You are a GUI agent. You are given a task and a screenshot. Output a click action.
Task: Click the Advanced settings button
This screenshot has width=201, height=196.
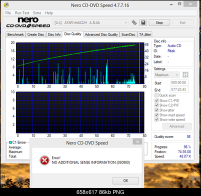(x=177, y=126)
